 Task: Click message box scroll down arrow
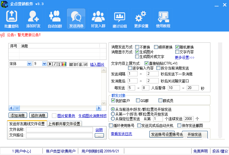coord(104,103)
